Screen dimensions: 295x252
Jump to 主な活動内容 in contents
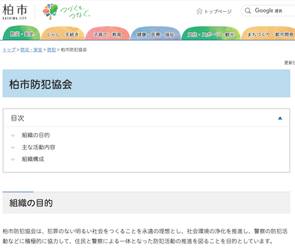[x=39, y=147]
